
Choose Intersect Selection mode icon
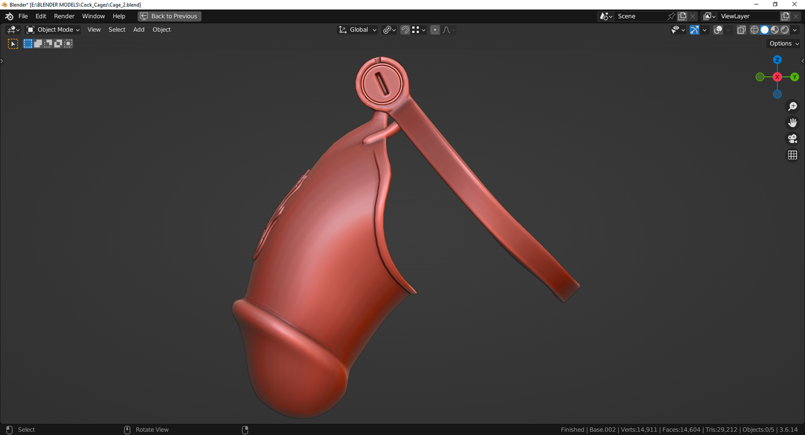point(68,43)
